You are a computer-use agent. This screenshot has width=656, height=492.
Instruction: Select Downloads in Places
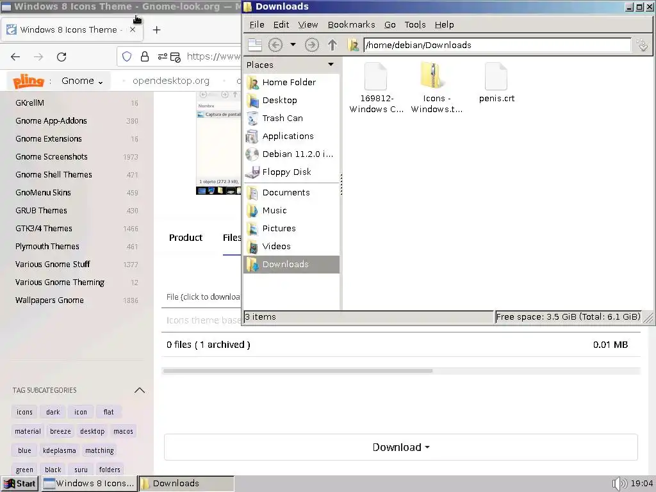pyautogui.click(x=291, y=265)
